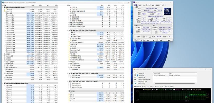The height and width of the screenshot is (103, 214).
Task: Click the icon beside Stress cache
Action: [x=135, y=77]
